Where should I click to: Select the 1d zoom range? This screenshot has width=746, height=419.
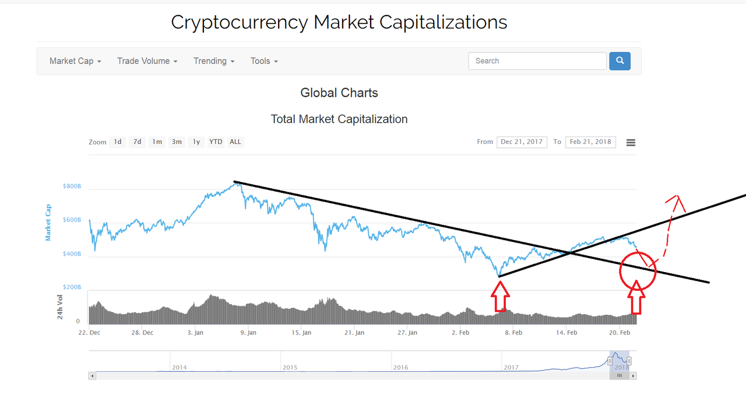point(118,142)
